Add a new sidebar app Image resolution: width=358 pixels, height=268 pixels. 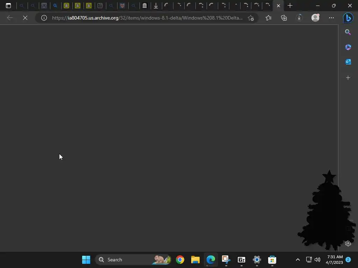click(x=348, y=78)
